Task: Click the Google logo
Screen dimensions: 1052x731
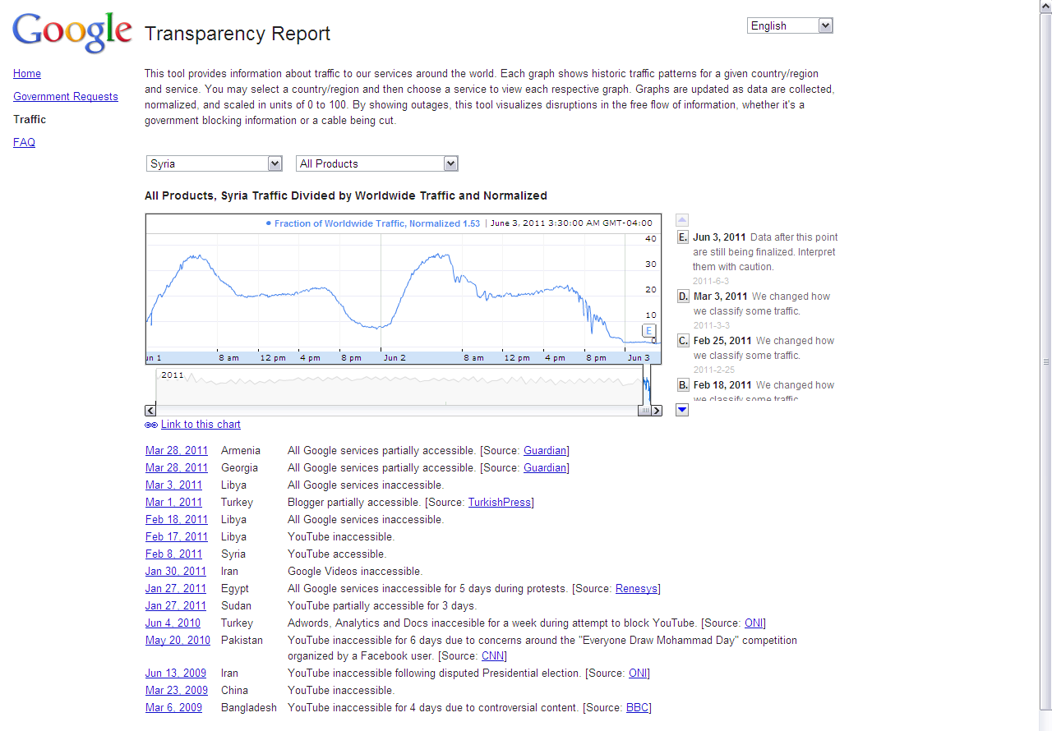Action: click(x=72, y=33)
